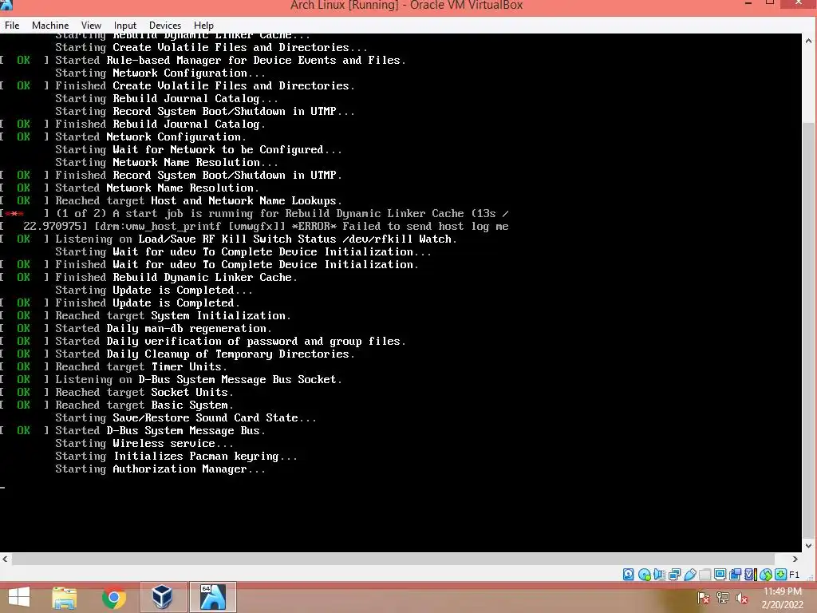Click the network adapters status icon
817x613 pixels.
click(674, 575)
